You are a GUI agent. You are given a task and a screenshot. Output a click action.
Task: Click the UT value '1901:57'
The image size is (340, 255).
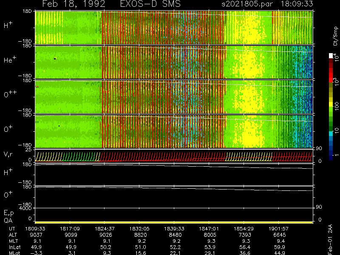tap(279, 229)
